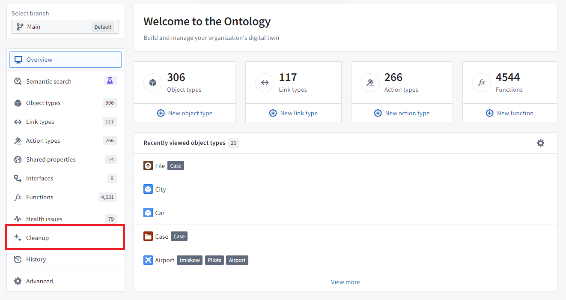Click the Cleanup sparkle icon

click(18, 237)
